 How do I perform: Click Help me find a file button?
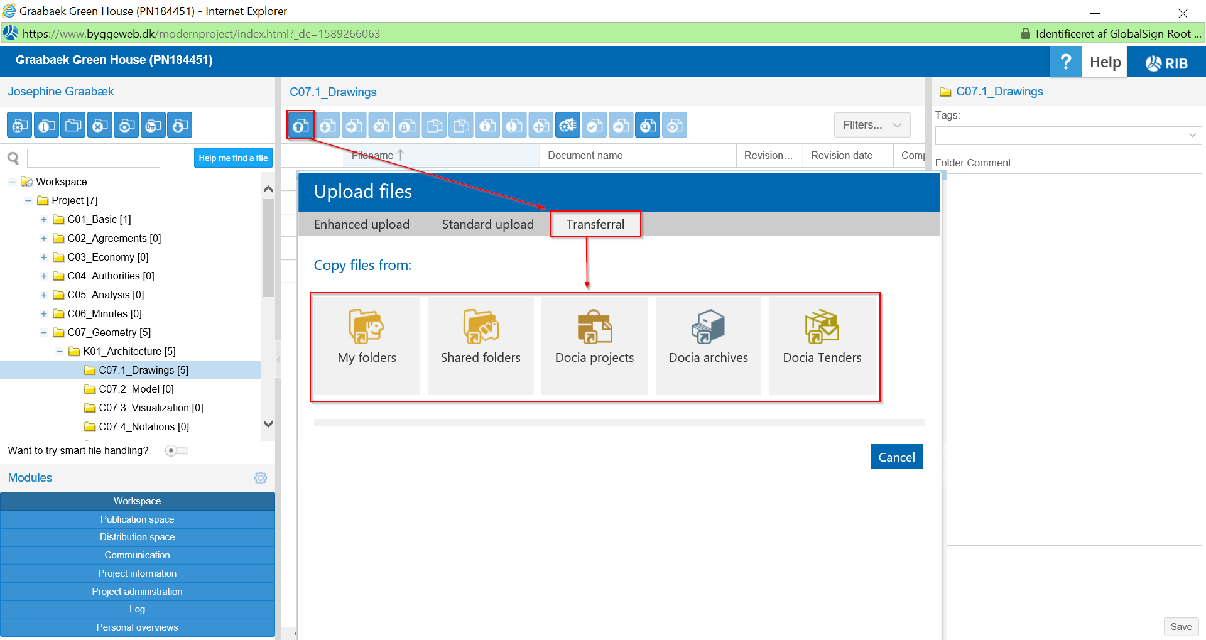pyautogui.click(x=233, y=158)
